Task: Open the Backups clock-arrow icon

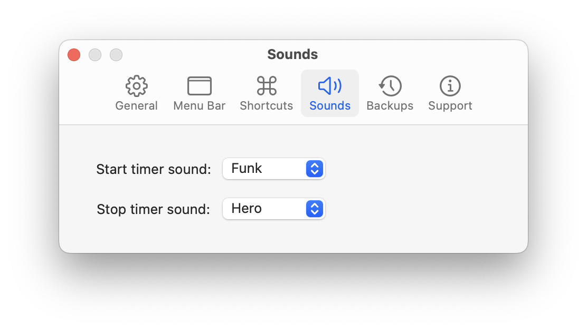Action: tap(390, 86)
